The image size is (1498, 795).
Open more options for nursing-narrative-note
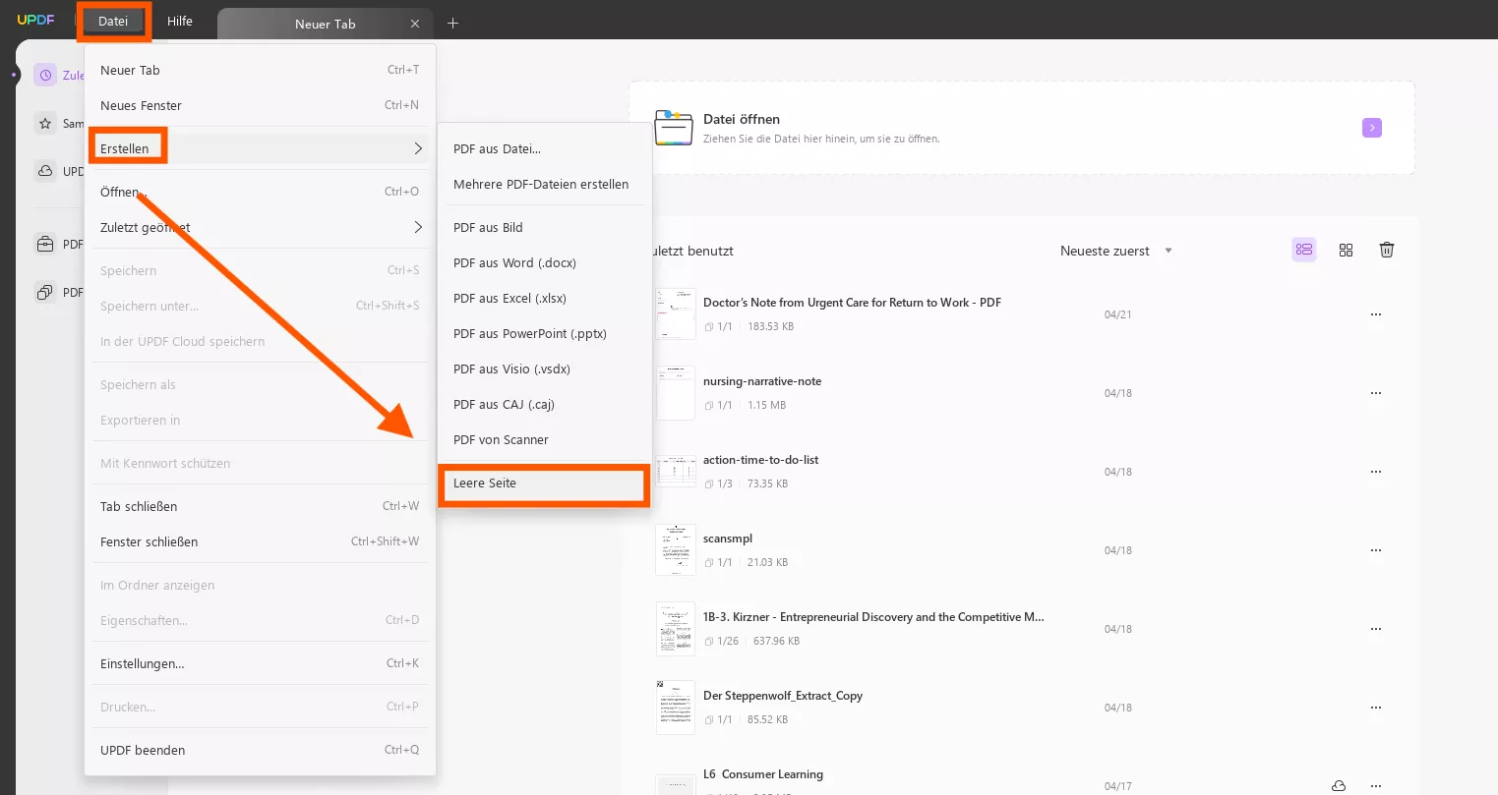pyautogui.click(x=1376, y=393)
